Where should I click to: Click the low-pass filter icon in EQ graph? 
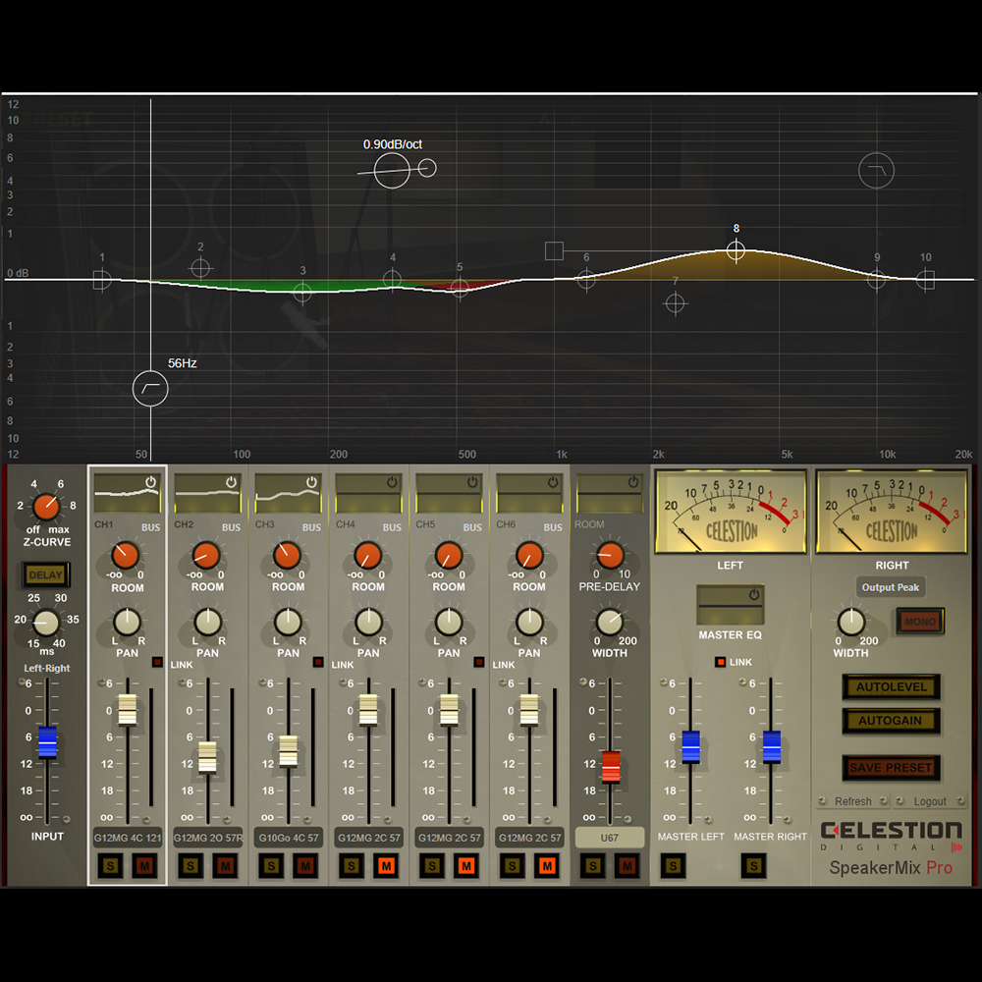click(876, 171)
